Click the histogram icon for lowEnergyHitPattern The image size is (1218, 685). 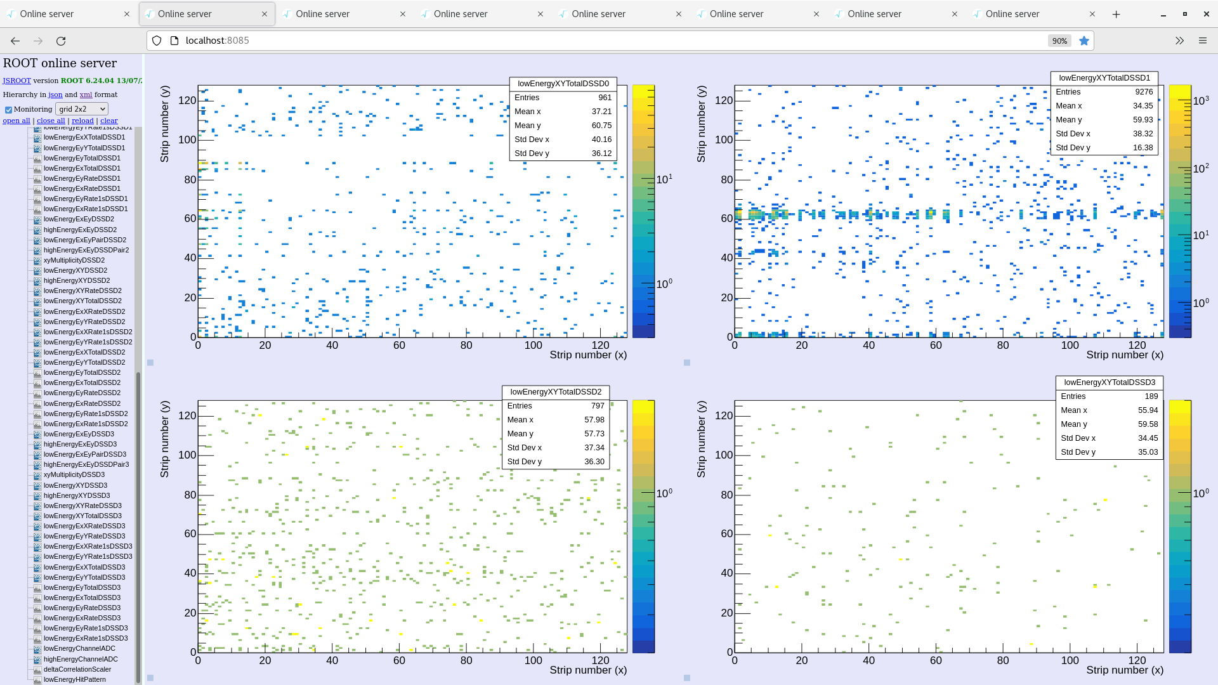tap(38, 679)
